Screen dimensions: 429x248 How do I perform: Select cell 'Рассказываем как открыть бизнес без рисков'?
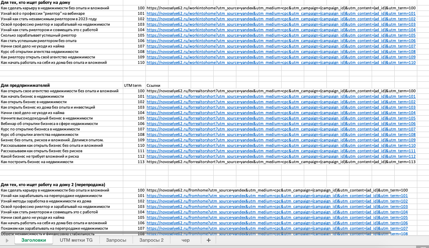point(62,151)
